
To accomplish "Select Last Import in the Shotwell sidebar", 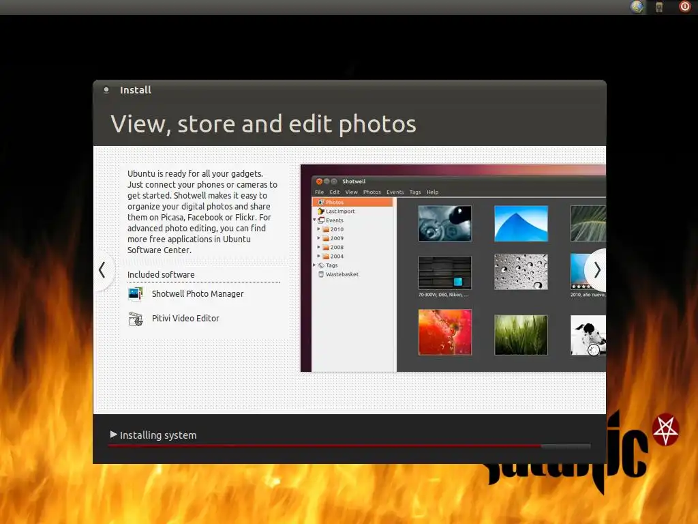I will pyautogui.click(x=341, y=212).
